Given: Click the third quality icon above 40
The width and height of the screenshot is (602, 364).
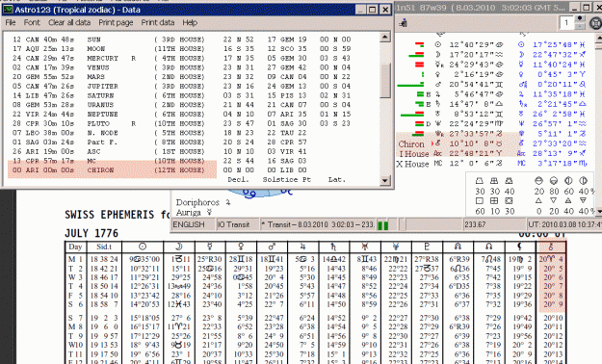Looking at the screenshot, I should click(509, 181).
